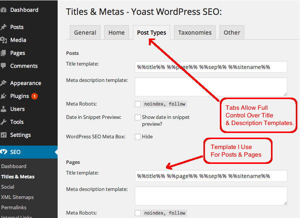300x218 pixels.
Task: Click the Posts pushpin icon
Action: [x=3, y=27]
